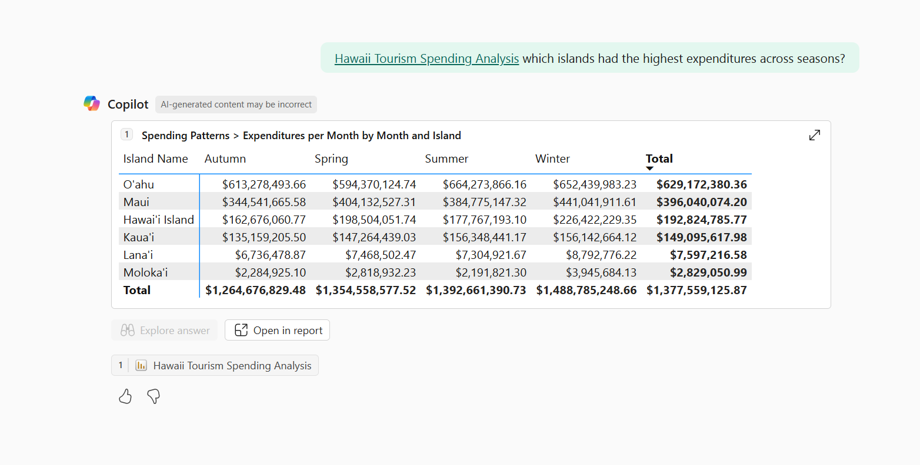Open the Hawaii Tourism Spending Analysis link in prompt
The image size is (920, 465).
pos(426,59)
